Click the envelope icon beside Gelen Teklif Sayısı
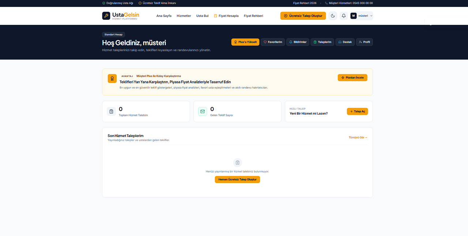The image size is (468, 236). pyautogui.click(x=203, y=111)
